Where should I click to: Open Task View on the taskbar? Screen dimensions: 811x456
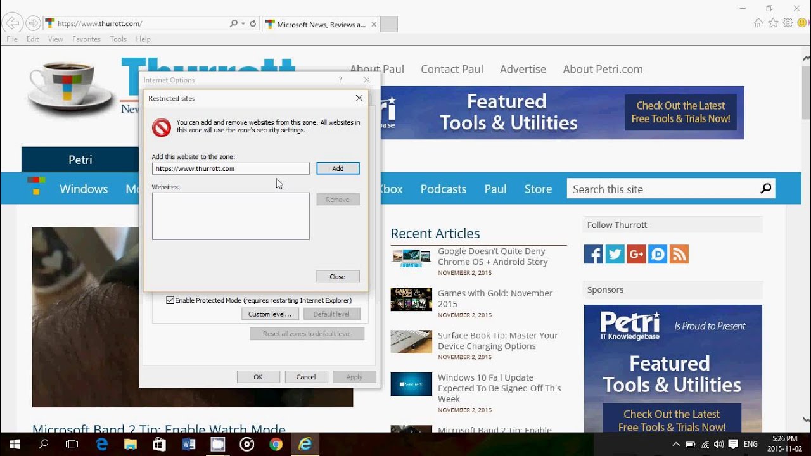72,445
